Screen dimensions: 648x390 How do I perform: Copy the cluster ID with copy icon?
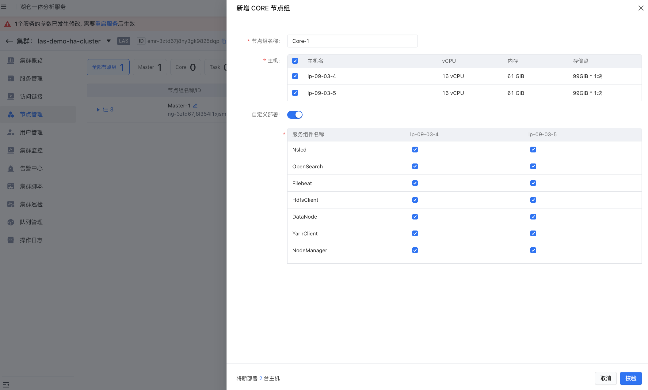tap(224, 41)
